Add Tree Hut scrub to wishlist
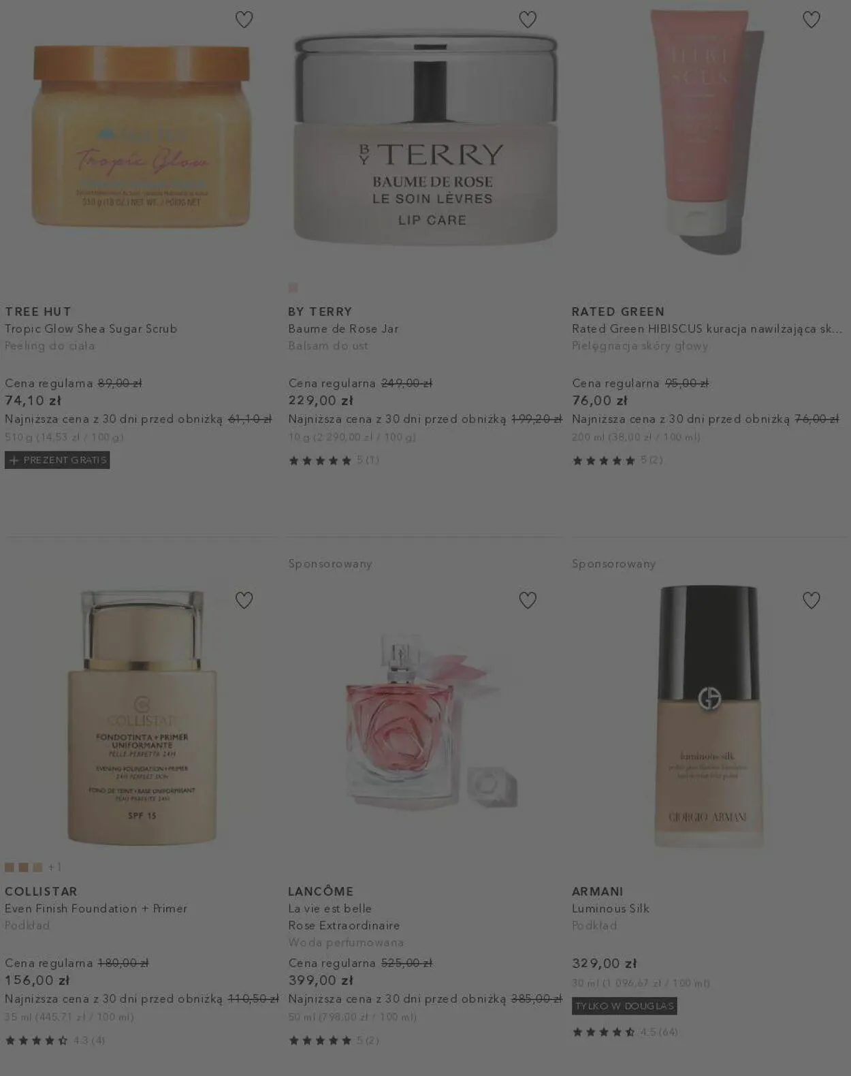This screenshot has width=851, height=1076. (244, 20)
